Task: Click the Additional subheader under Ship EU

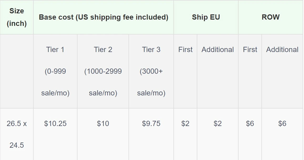Action: pos(218,50)
